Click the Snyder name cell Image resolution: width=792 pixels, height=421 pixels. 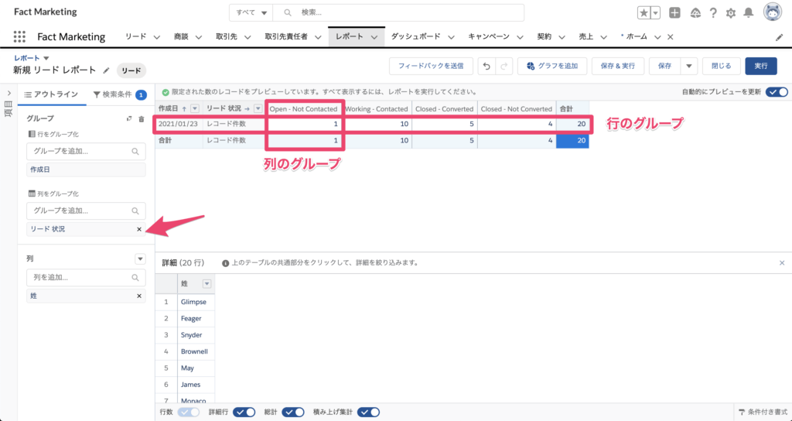[196, 334]
